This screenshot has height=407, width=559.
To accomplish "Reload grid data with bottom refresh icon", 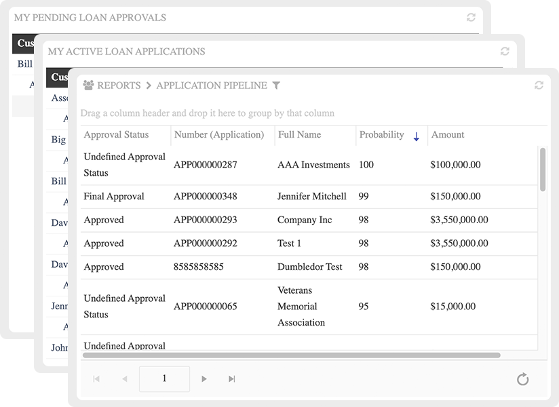I will [x=522, y=379].
